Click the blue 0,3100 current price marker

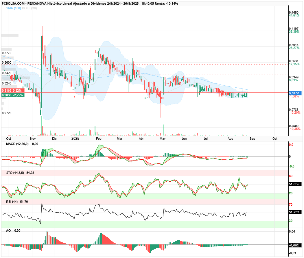click(295, 93)
